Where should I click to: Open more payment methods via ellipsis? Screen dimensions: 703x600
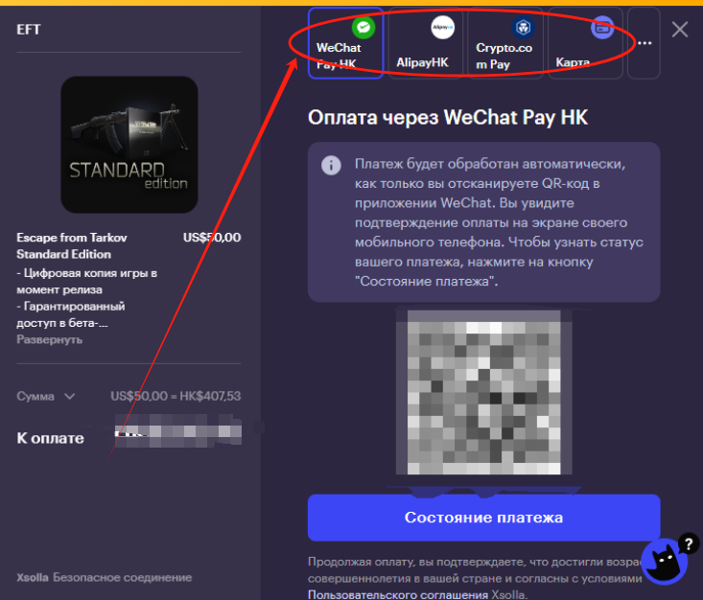(644, 43)
